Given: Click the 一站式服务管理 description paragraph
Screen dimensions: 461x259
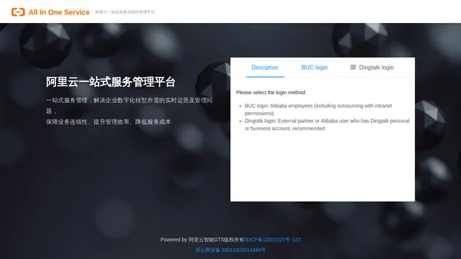Looking at the screenshot, I should click(x=130, y=106).
